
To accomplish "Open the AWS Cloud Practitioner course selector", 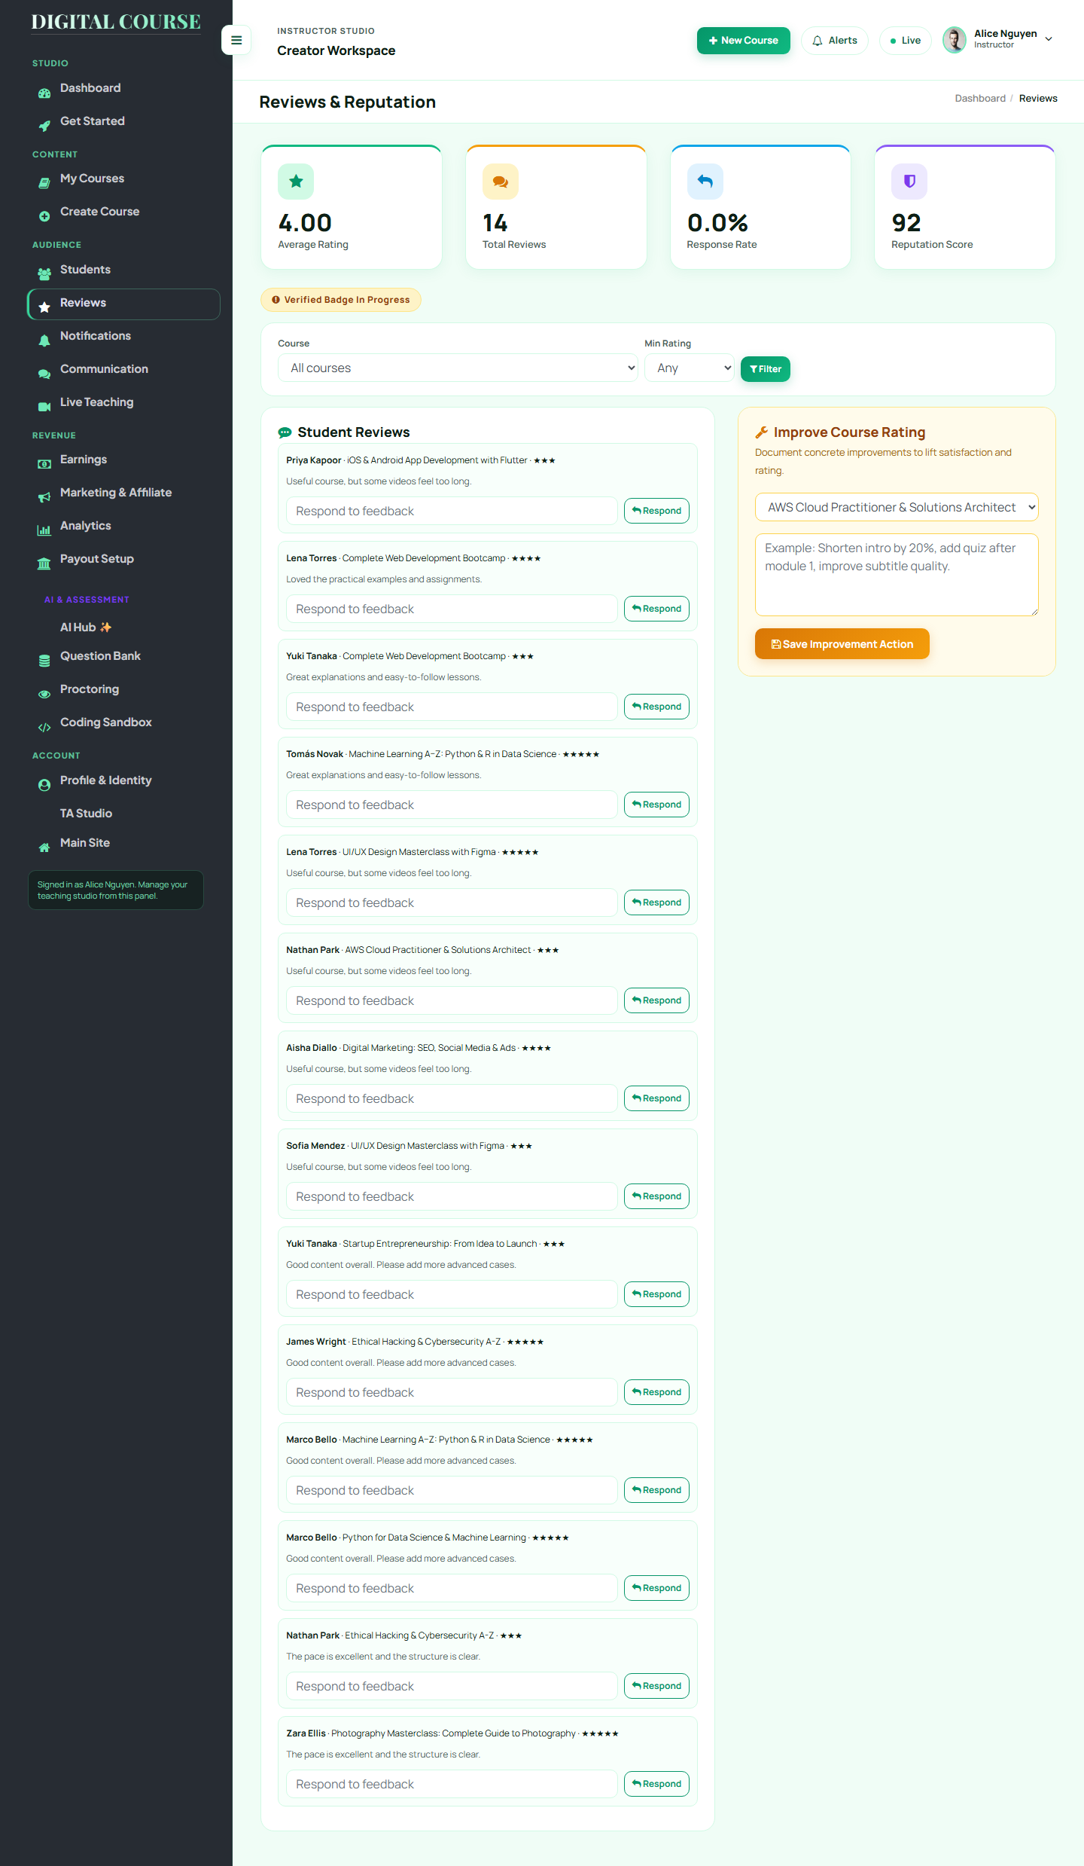I will 897,507.
